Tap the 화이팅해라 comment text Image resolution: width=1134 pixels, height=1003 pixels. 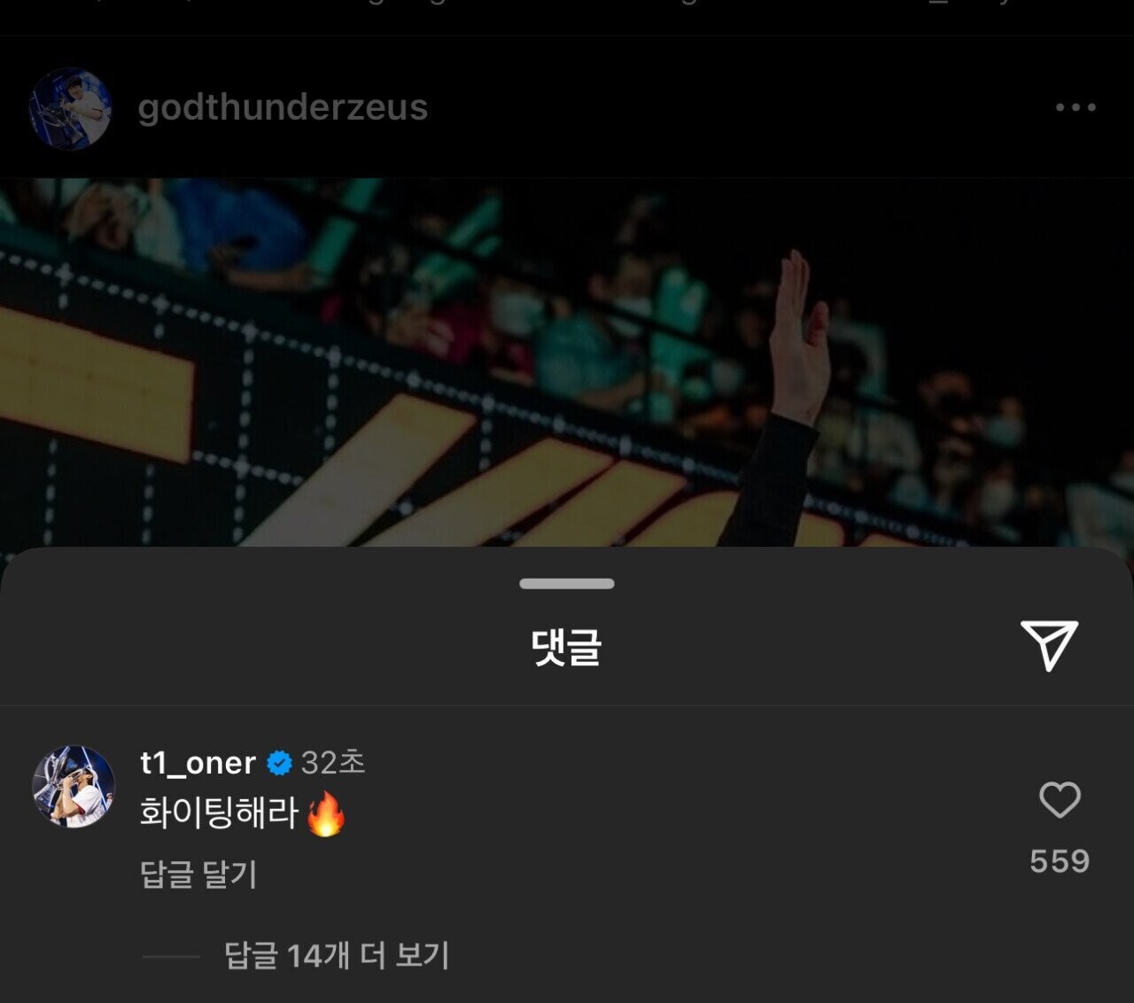[x=219, y=813]
